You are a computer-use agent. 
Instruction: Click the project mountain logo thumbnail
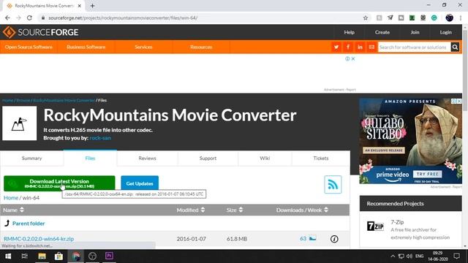20,123
